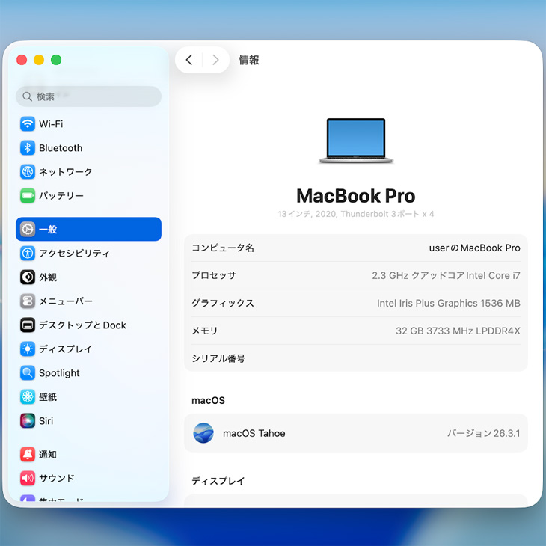Click the macOS Tahoe logo icon

[203, 433]
